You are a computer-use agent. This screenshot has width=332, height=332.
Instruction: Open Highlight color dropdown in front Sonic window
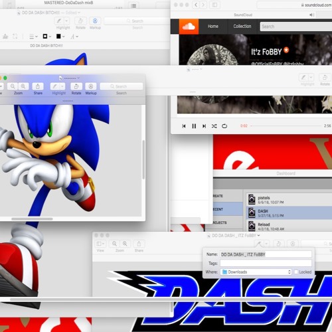62,86
